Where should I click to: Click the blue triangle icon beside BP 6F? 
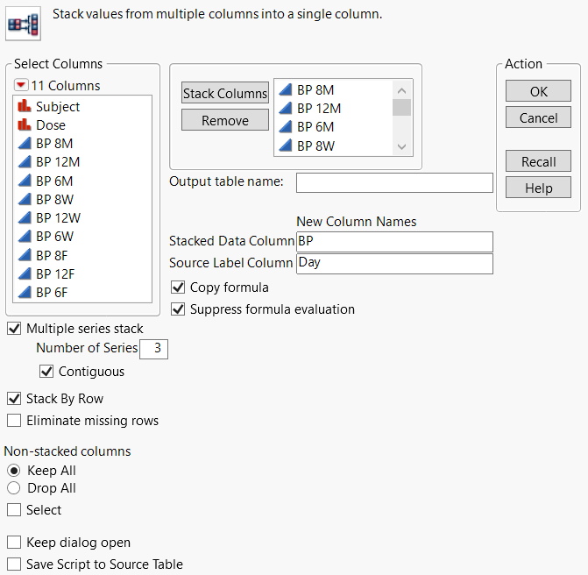pos(25,293)
